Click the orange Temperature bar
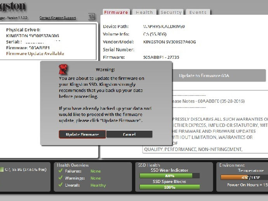Screen dimensions: 268x201 (244, 177)
